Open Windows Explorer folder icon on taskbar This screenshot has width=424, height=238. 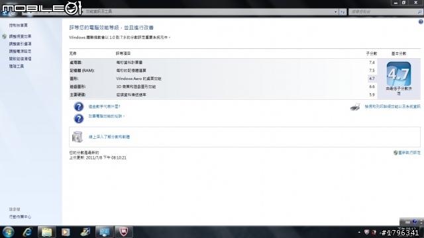(x=46, y=232)
